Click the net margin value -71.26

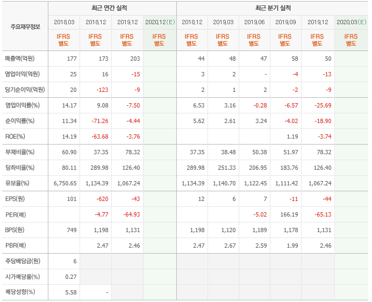[100, 121]
